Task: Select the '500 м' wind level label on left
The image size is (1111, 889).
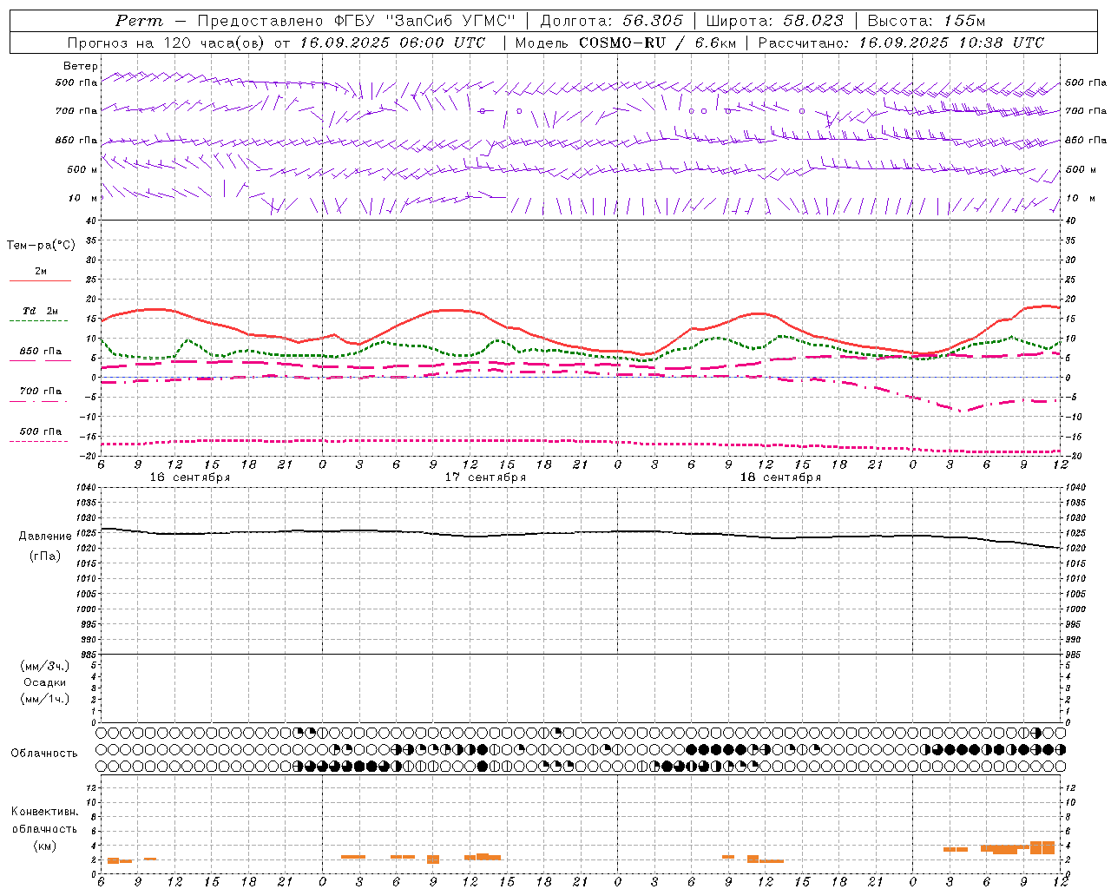Action: (83, 169)
